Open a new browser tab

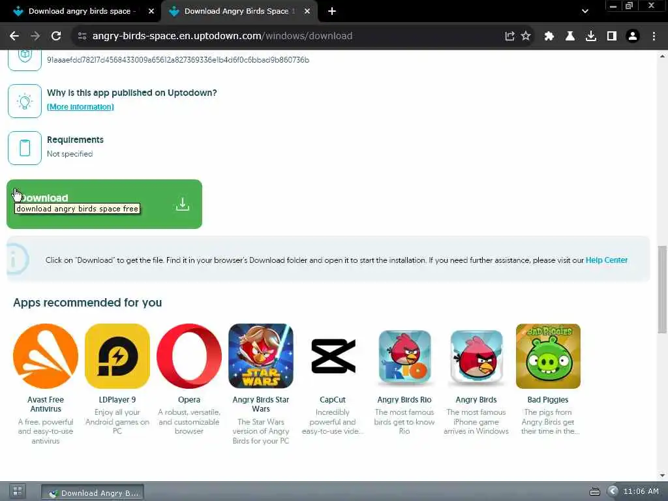(332, 12)
